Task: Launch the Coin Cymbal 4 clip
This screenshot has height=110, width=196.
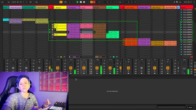Action: pos(36,22)
